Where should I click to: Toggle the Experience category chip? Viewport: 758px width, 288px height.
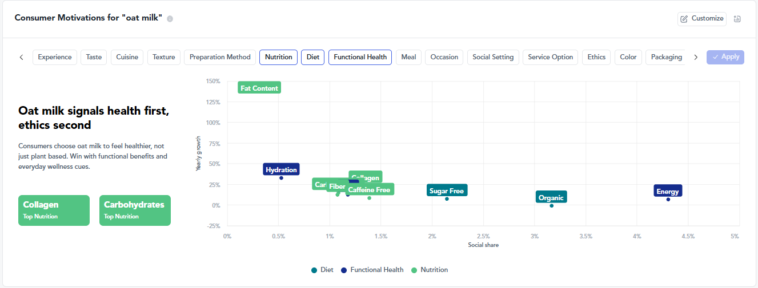55,57
